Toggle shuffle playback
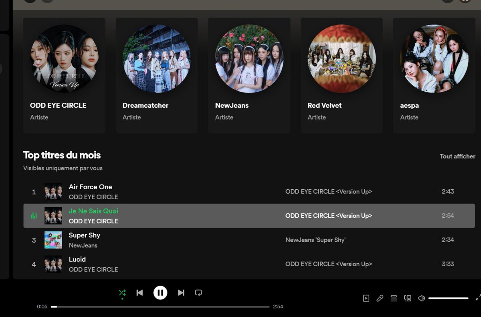The width and height of the screenshot is (481, 317). [122, 293]
